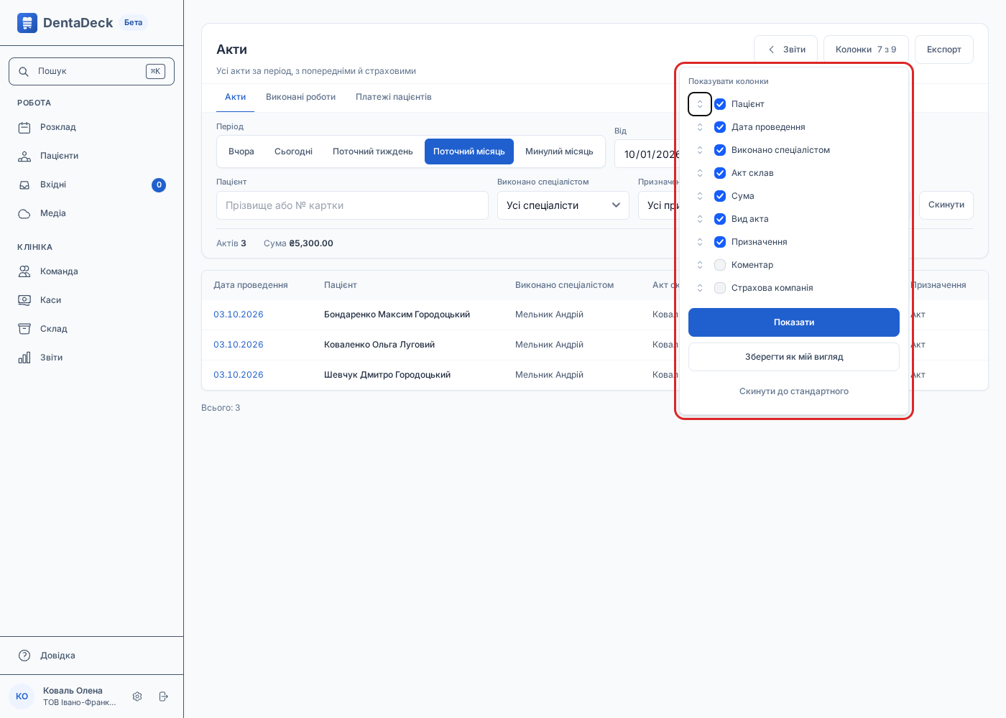Select the Минулий місяць period

[x=559, y=151]
